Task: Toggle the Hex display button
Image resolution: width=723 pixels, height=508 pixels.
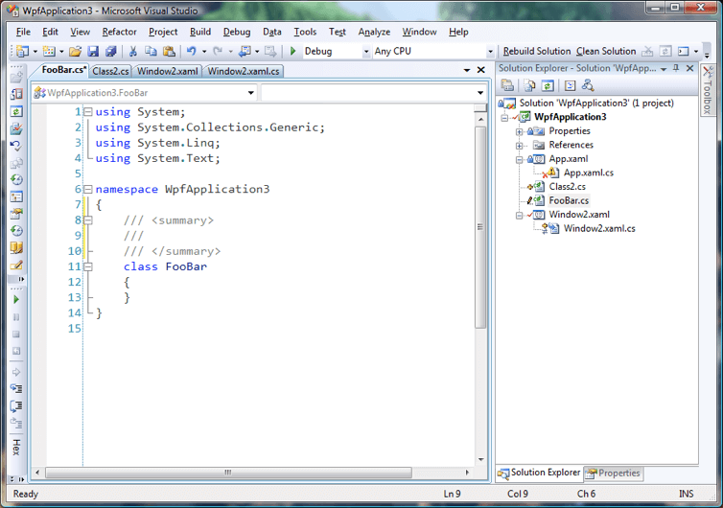Action: (x=15, y=448)
